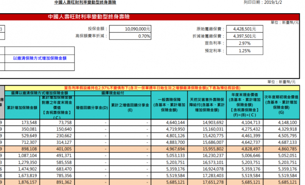Click the cell with value 1,279,350
The image size is (305, 185).
(22, 163)
